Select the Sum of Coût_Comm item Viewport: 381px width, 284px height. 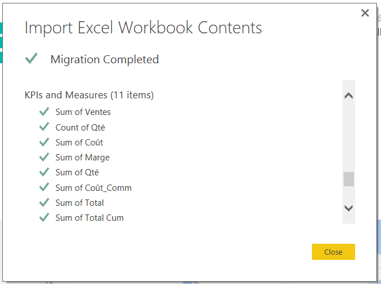[93, 187]
